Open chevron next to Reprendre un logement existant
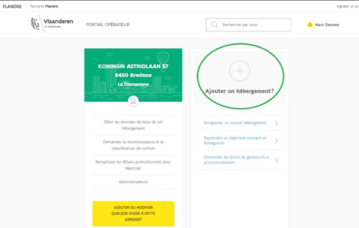The height and width of the screenshot is (228, 359). pyautogui.click(x=276, y=140)
